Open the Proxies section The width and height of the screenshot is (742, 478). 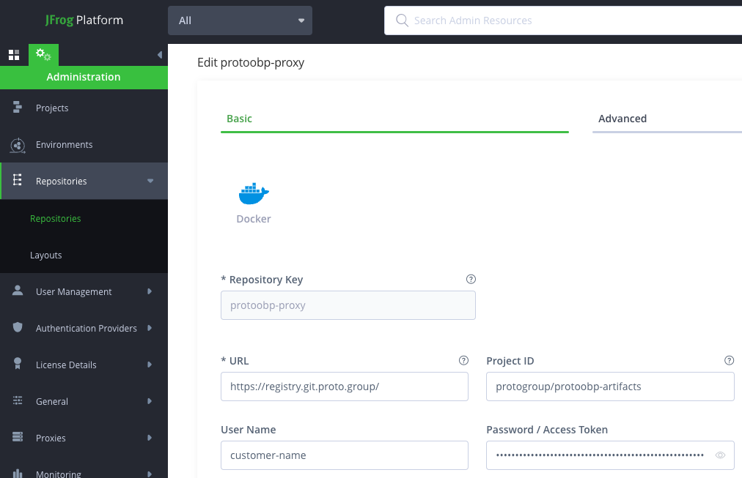(x=84, y=438)
